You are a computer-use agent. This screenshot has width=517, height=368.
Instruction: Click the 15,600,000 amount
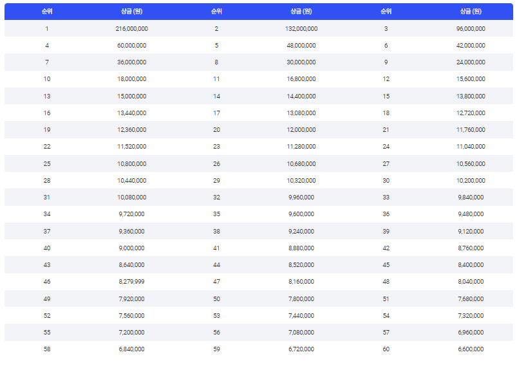tap(471, 79)
